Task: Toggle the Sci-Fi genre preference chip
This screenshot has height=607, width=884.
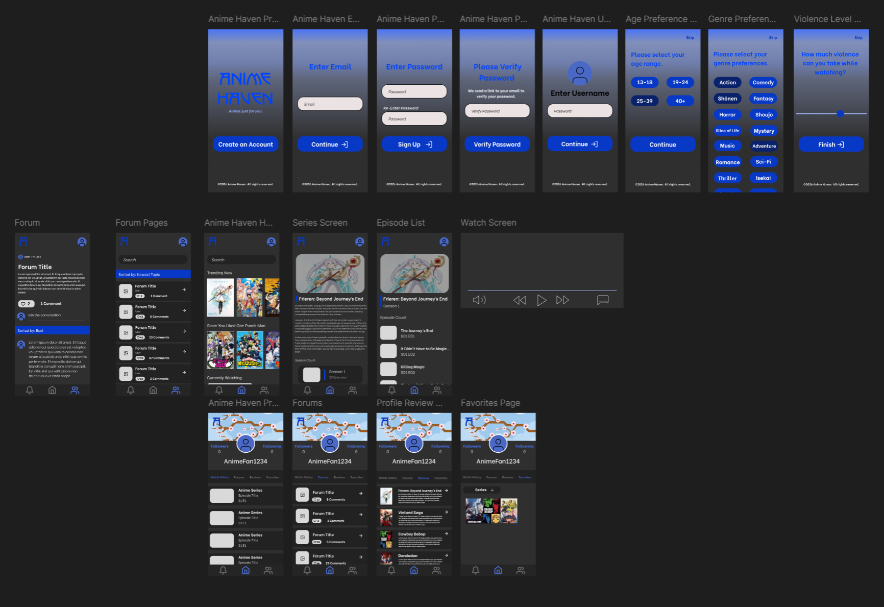Action: point(763,162)
